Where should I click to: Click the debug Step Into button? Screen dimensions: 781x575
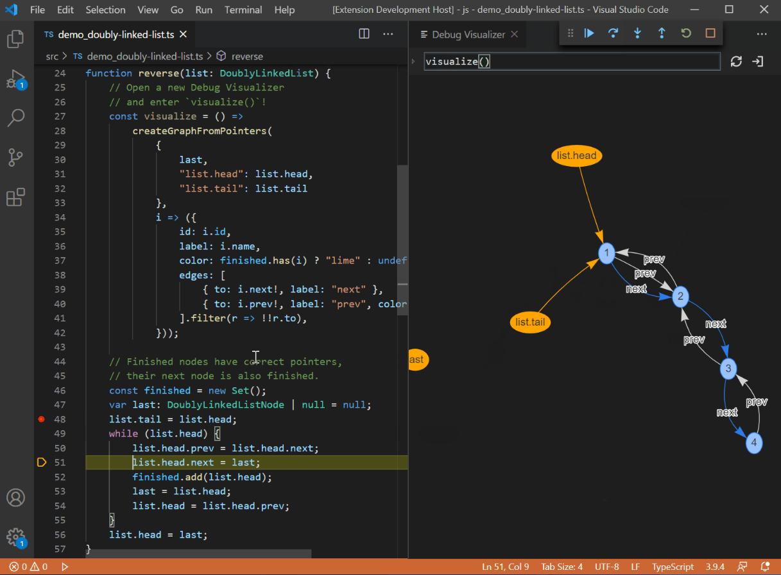pyautogui.click(x=637, y=33)
